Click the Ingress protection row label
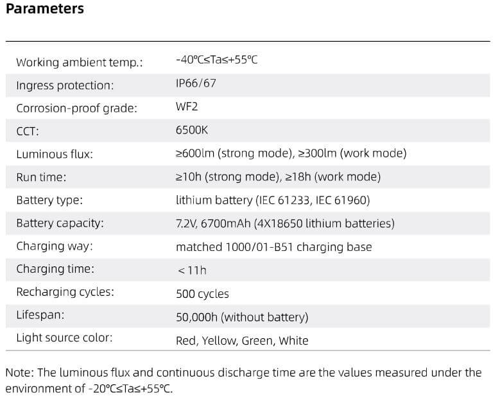Image resolution: width=500 pixels, height=405 pixels. (64, 85)
